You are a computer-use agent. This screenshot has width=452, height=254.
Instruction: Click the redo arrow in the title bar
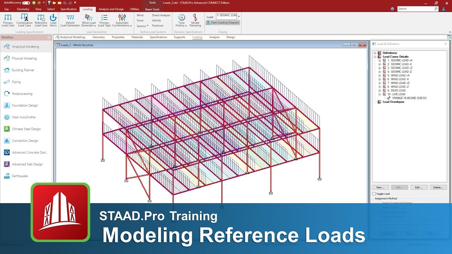(70, 3)
